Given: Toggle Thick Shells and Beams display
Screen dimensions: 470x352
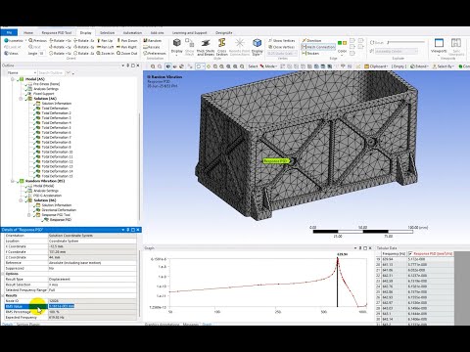Looking at the screenshot, I should pyautogui.click(x=206, y=46).
